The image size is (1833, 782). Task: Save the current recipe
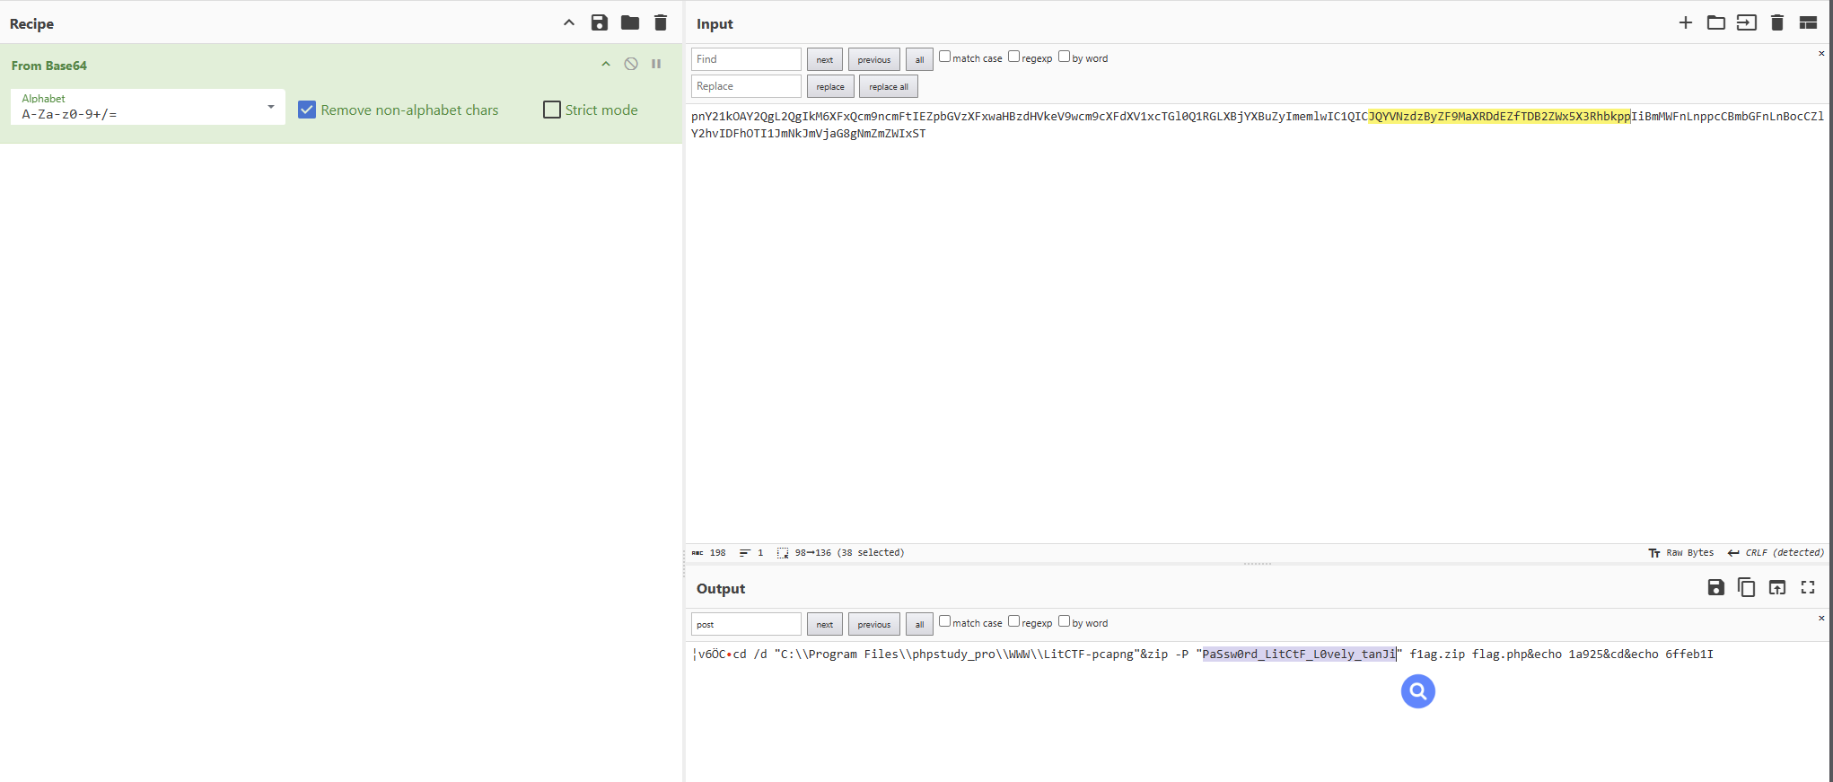(600, 23)
